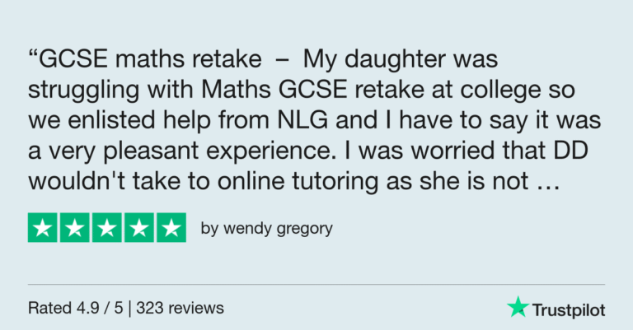Click the horizontal divider line
Screen dimensions: 633x330
pos(316,284)
